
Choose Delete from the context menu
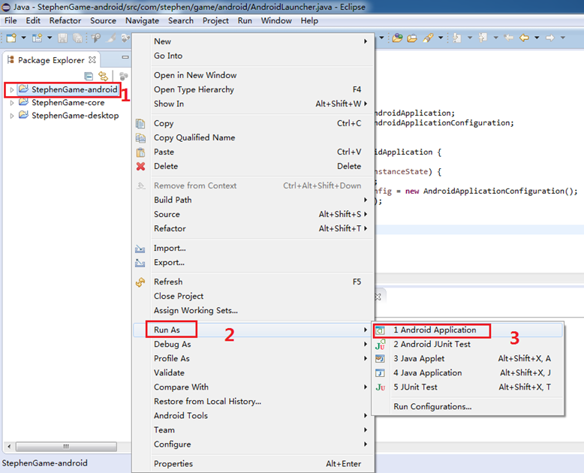pyautogui.click(x=253, y=166)
